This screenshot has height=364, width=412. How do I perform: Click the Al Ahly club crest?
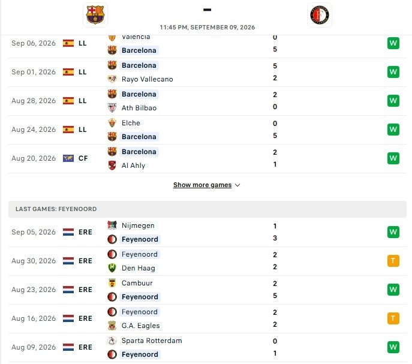112,166
